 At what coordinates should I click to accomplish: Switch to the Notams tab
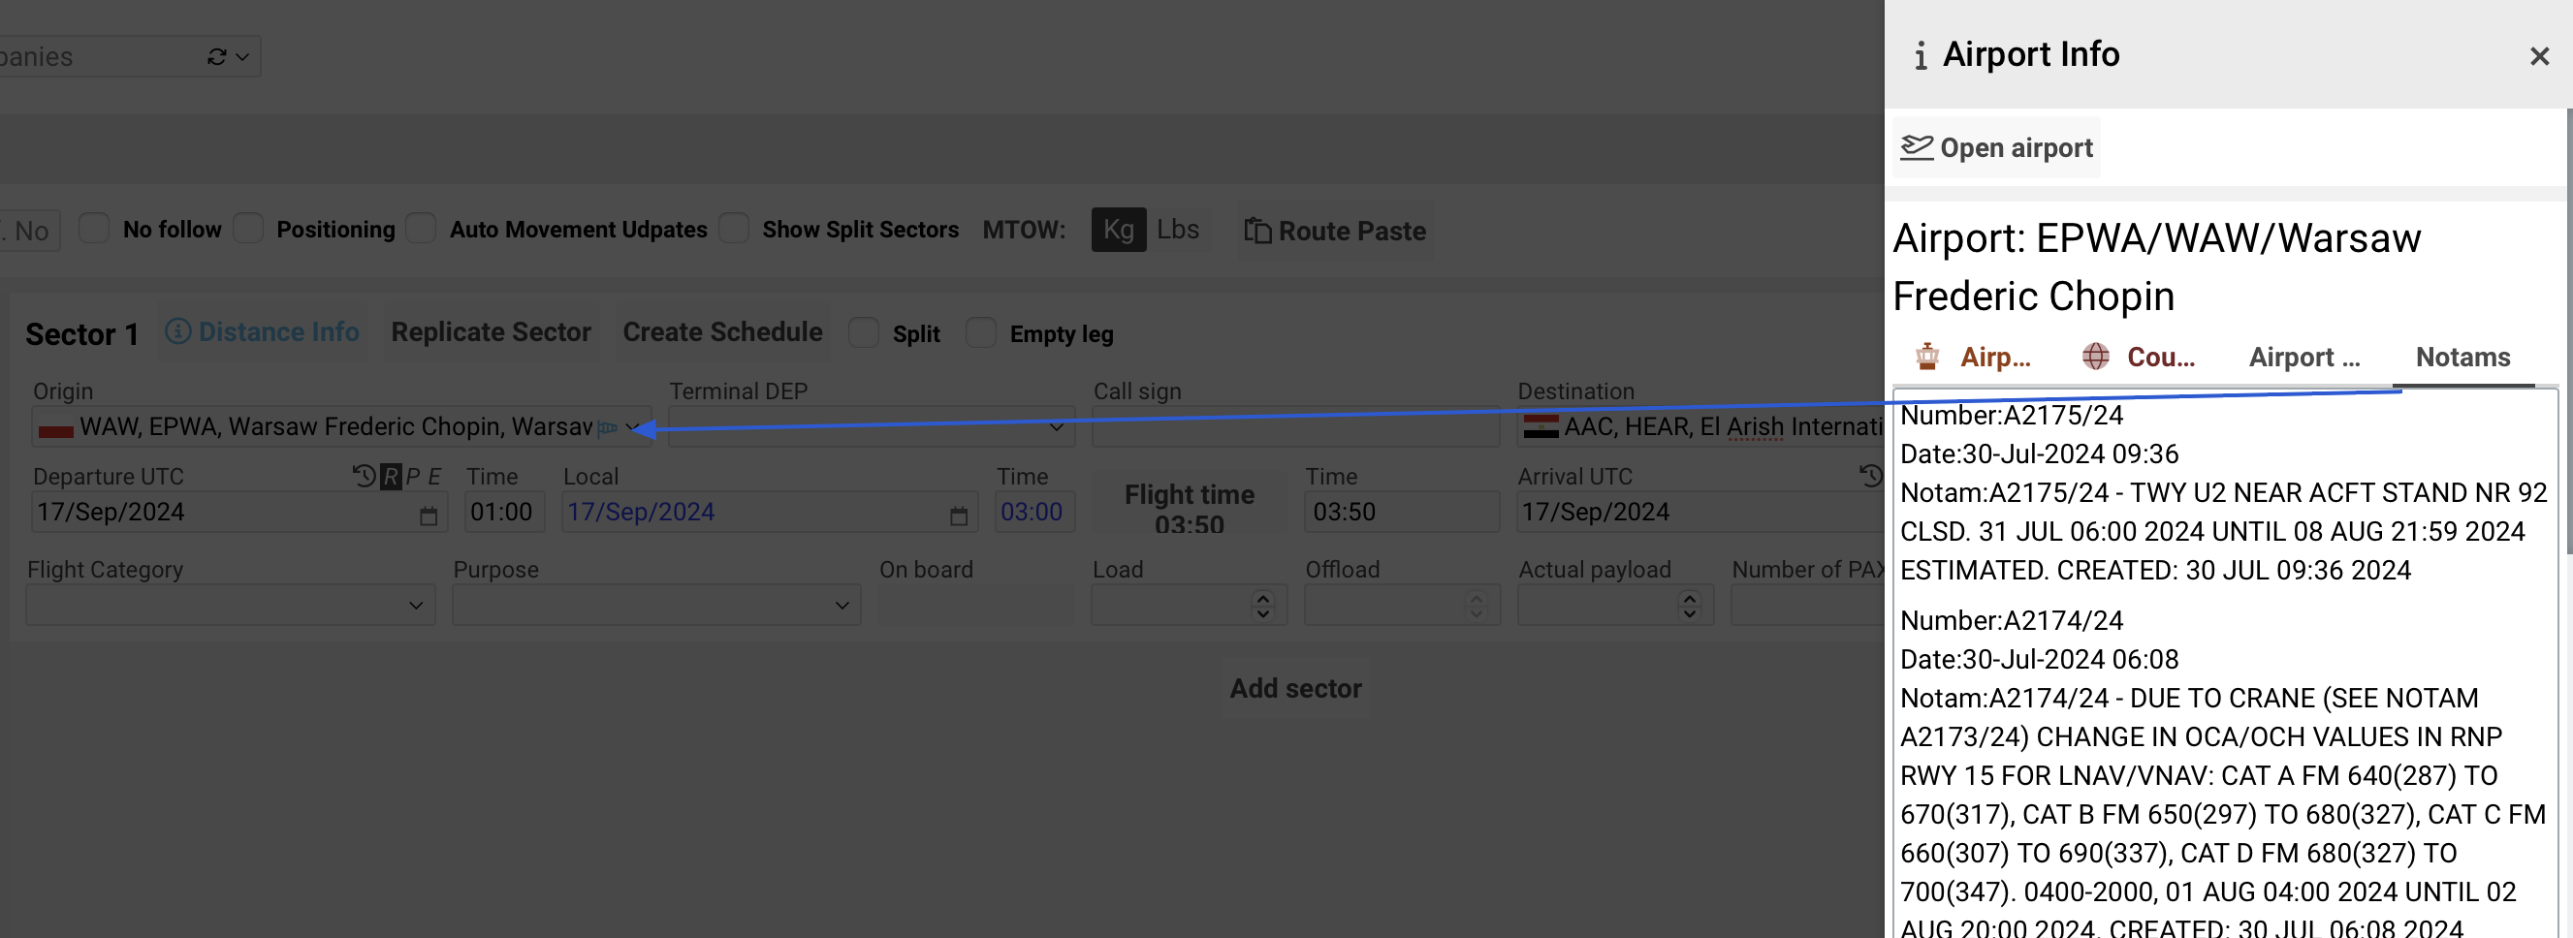pos(2462,358)
